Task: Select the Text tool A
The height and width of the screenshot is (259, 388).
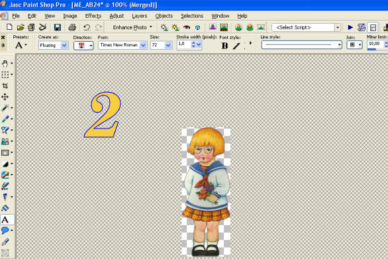Action: tap(5, 220)
